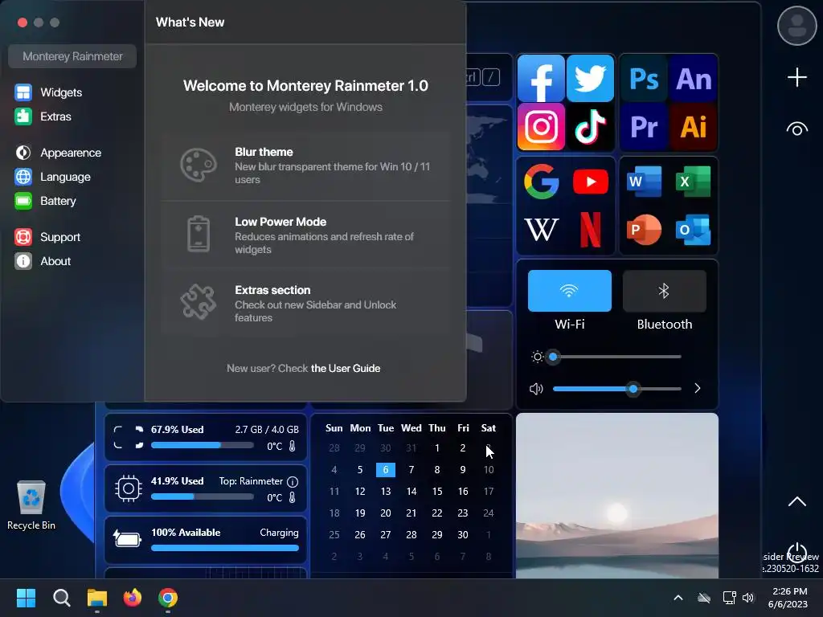Click the battery 100% Available progress bar

coord(225,548)
